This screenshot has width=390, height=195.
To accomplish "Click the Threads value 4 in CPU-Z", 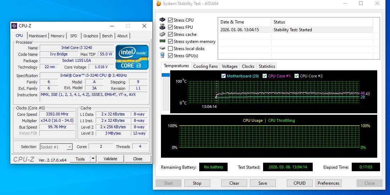I will click(140, 146).
